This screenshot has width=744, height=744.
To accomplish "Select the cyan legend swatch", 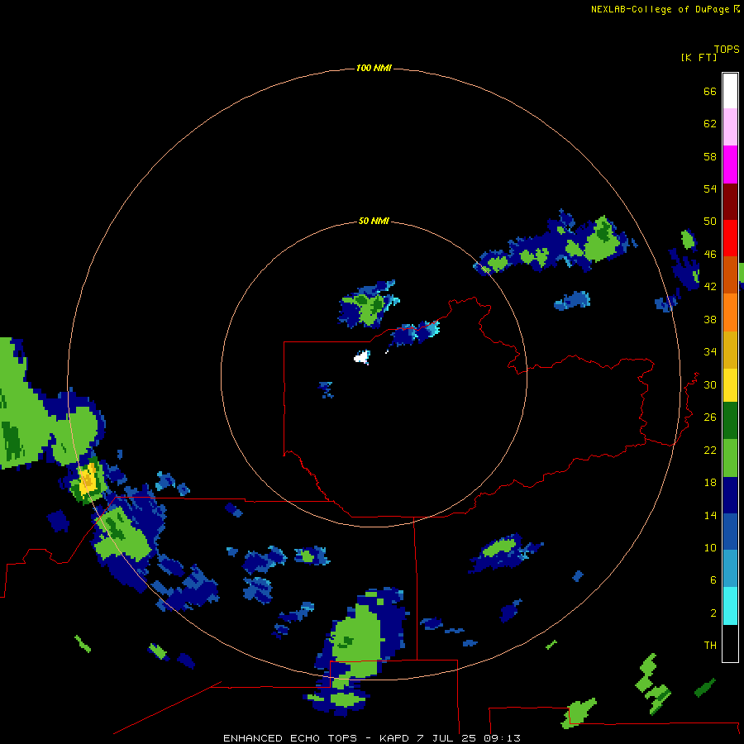I will 730,606.
